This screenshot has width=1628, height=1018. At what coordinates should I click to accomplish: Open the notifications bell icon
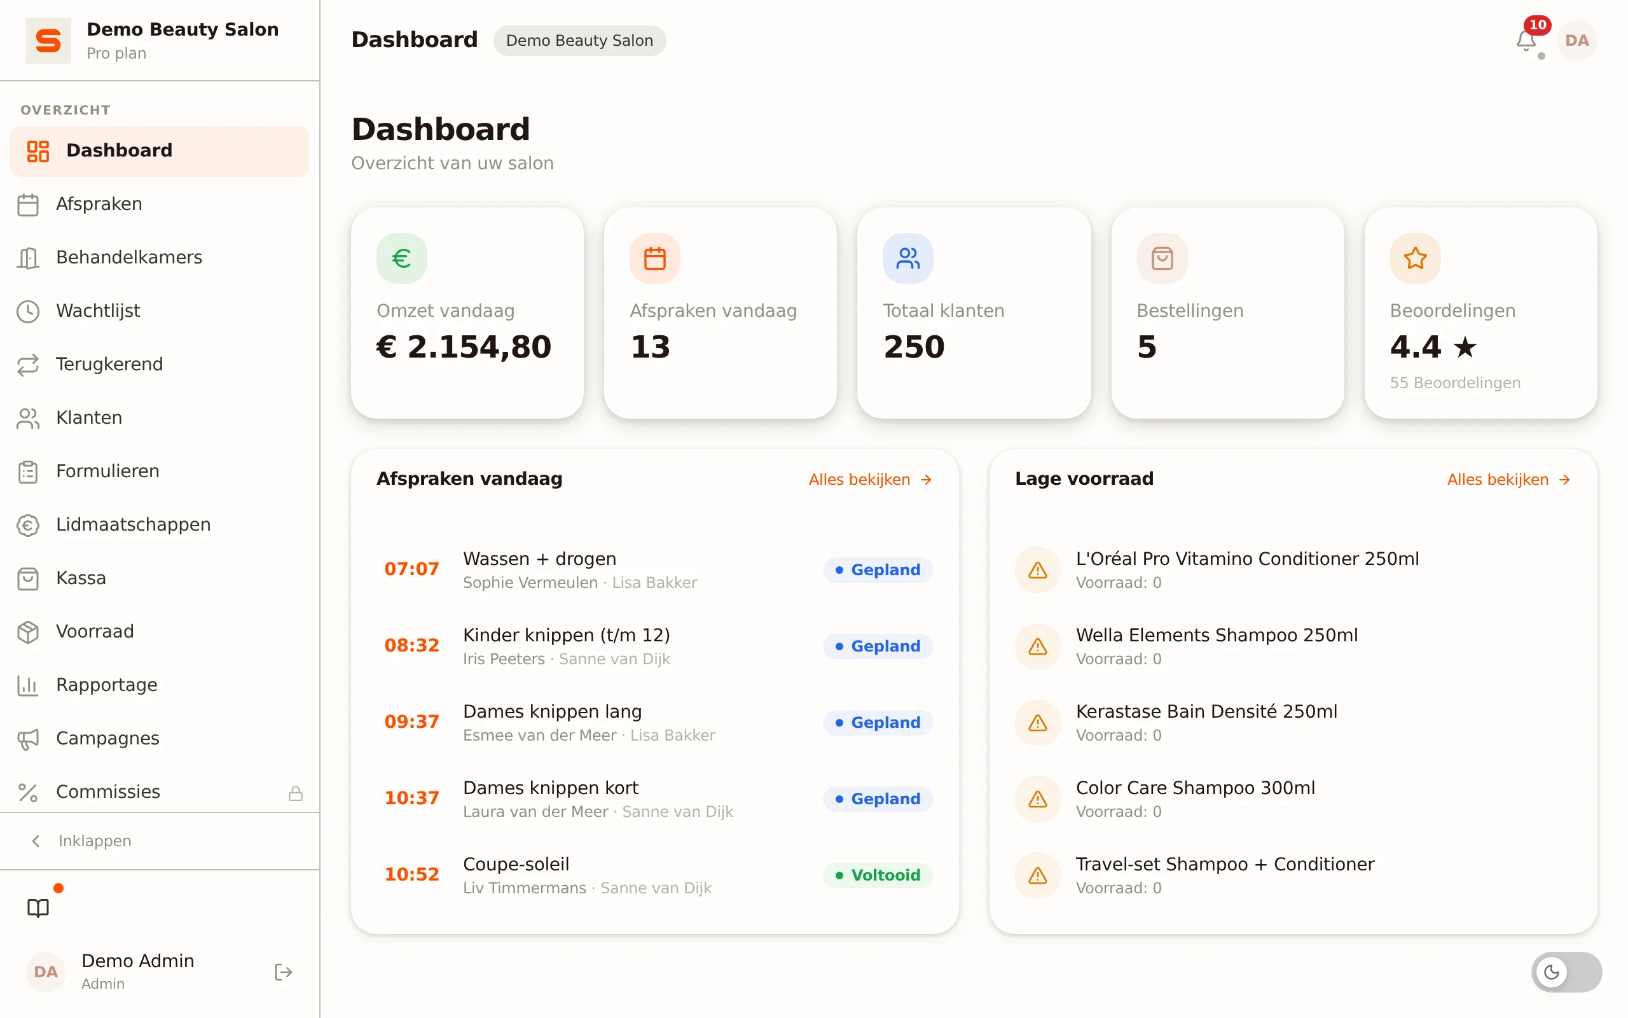click(1526, 40)
